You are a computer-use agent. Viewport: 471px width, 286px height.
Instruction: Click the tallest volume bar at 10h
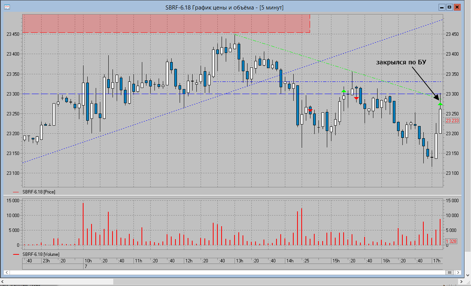click(x=83, y=224)
